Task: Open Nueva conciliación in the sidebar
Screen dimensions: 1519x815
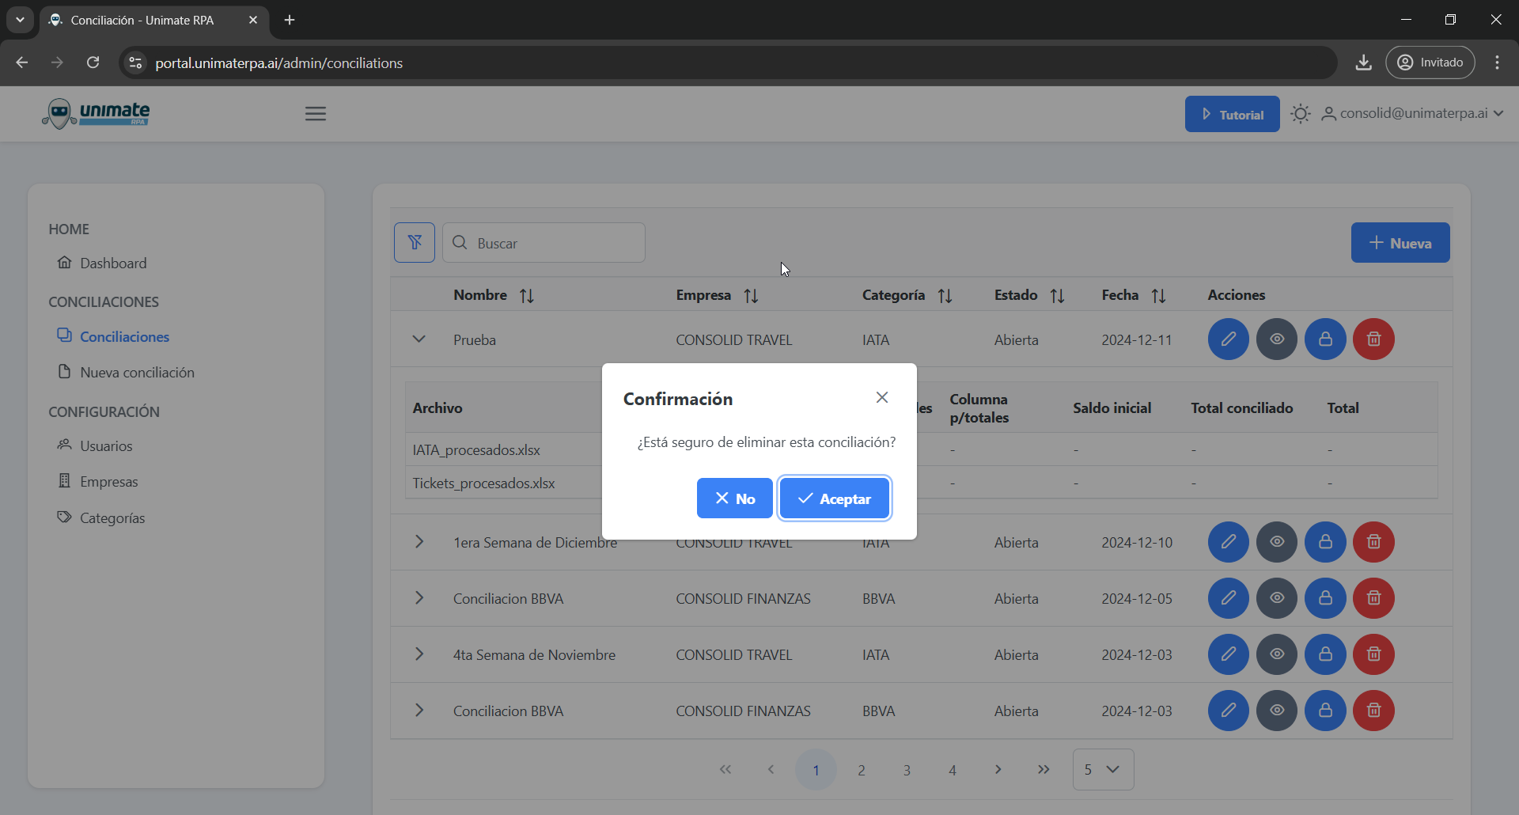Action: click(126, 372)
